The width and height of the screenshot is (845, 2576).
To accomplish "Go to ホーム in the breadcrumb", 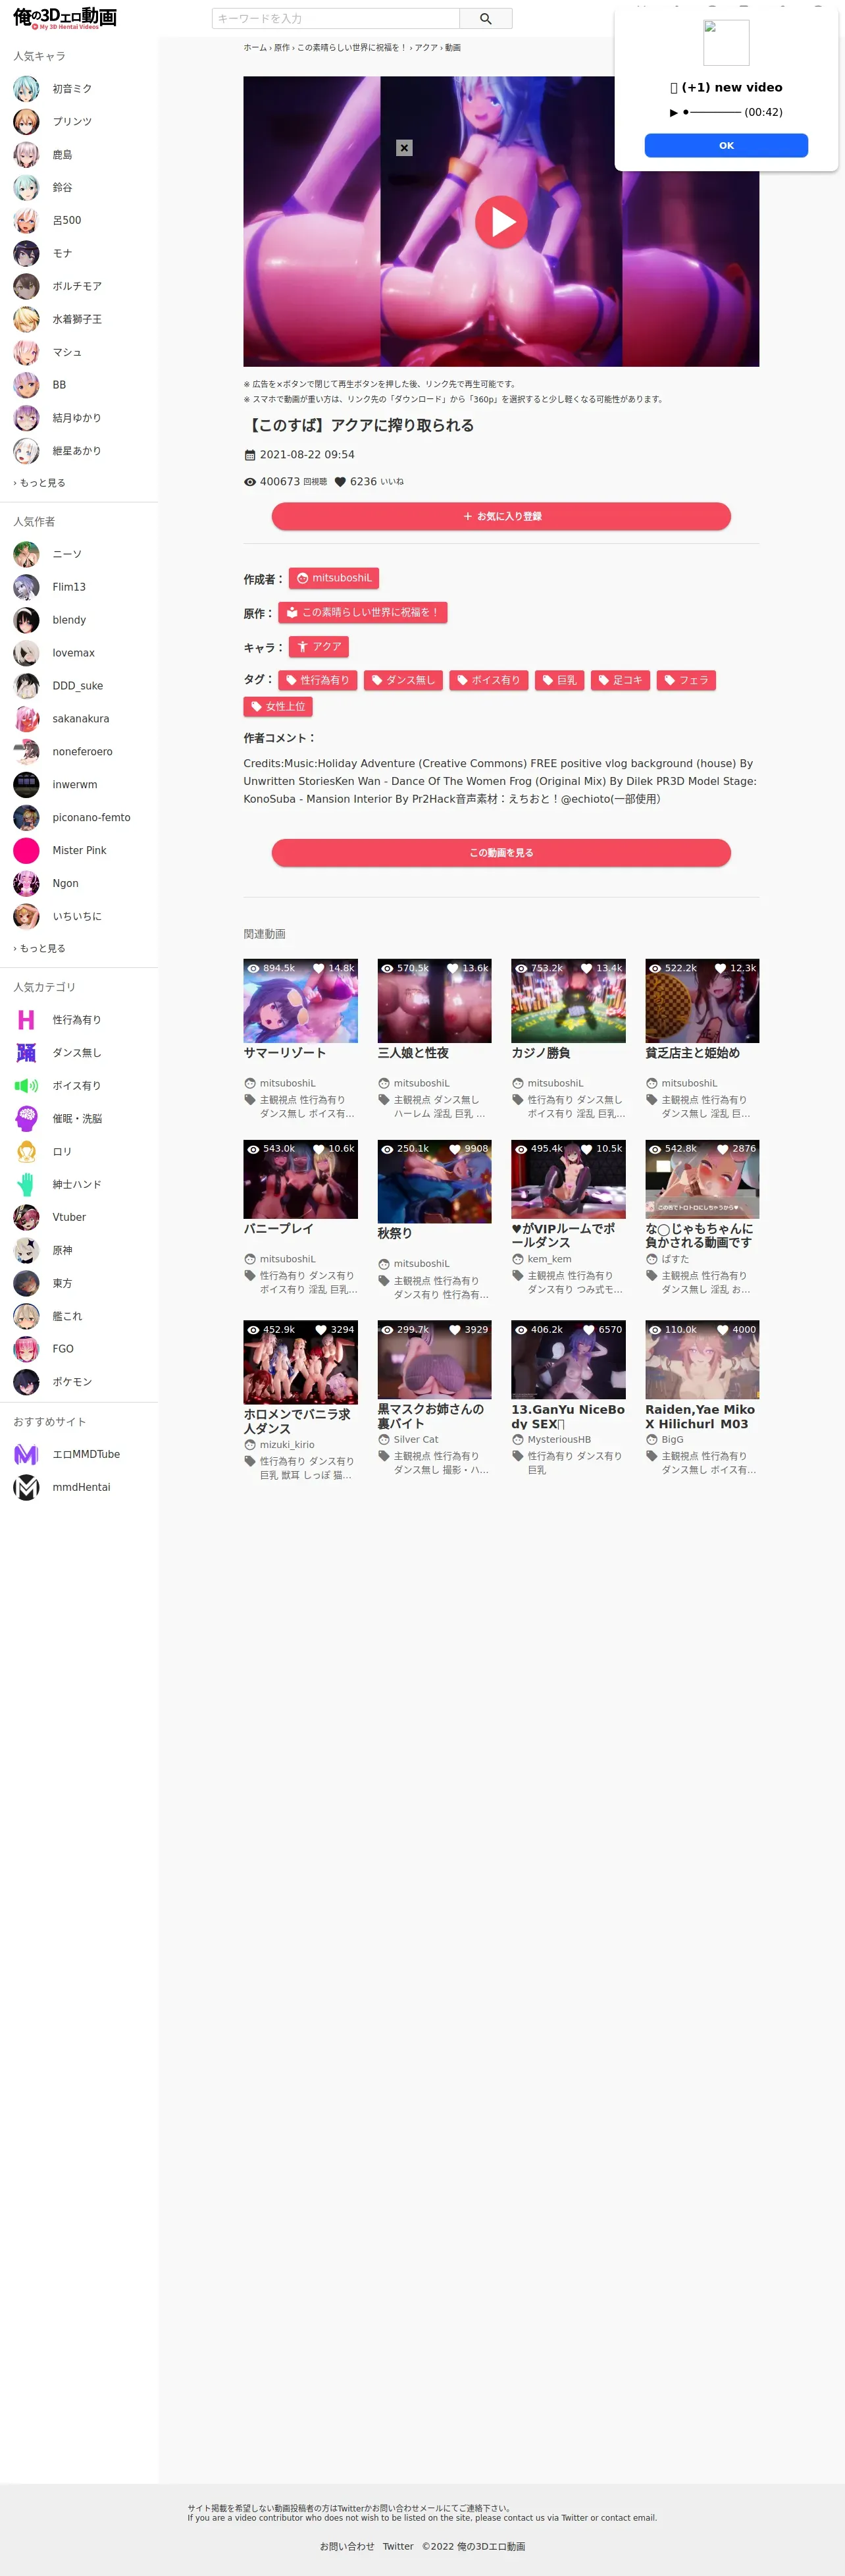I will tap(255, 48).
